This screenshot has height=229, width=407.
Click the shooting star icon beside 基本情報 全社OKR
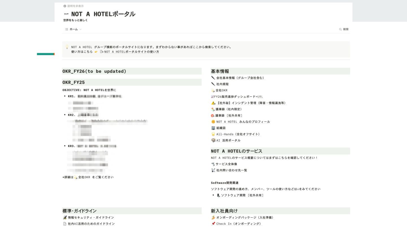pos(213,90)
